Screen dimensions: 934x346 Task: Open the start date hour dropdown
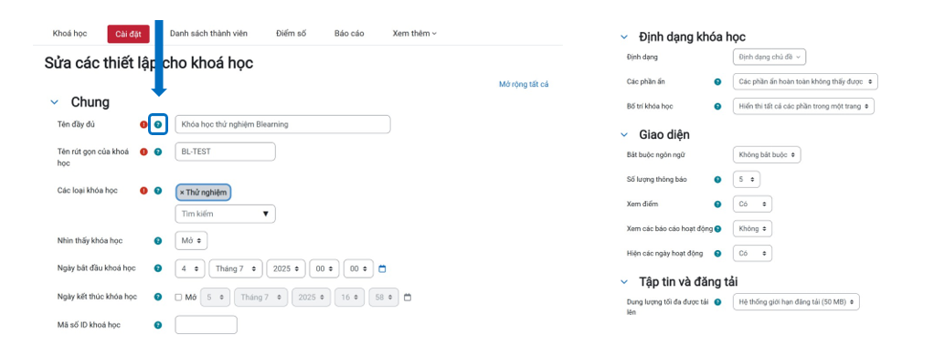pyautogui.click(x=324, y=268)
